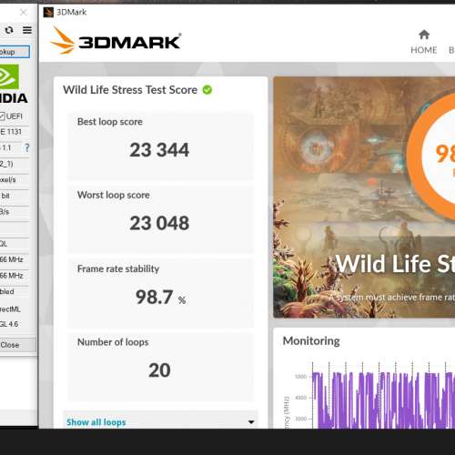Click the Worst loop score label
This screenshot has height=455, width=455.
pyautogui.click(x=114, y=195)
